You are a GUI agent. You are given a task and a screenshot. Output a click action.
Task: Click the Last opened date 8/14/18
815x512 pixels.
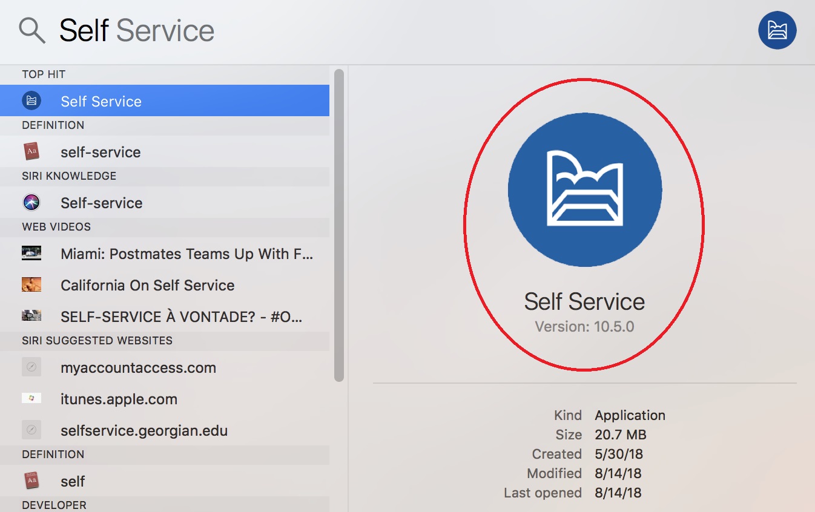pyautogui.click(x=618, y=493)
